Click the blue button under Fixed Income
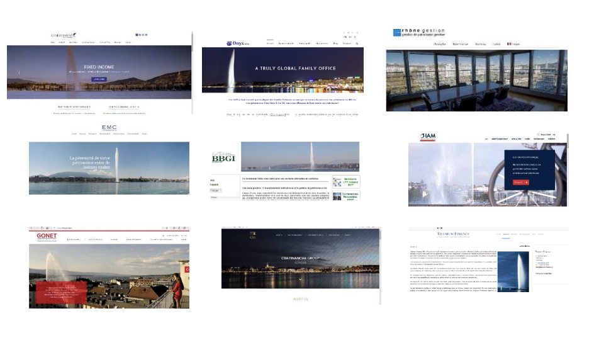The height and width of the screenshot is (340, 604). (99, 79)
